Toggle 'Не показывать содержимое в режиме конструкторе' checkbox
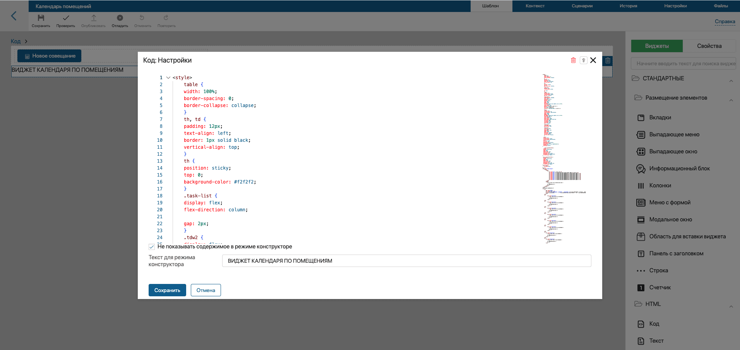740x350 pixels. click(152, 247)
